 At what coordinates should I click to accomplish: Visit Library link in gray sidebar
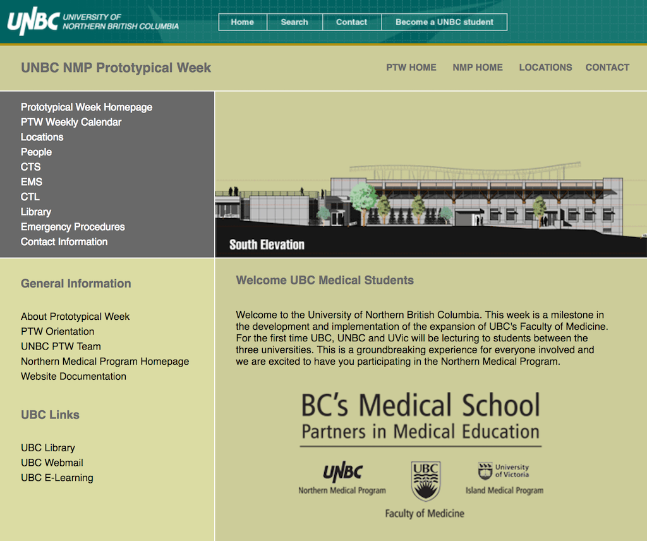coord(36,212)
